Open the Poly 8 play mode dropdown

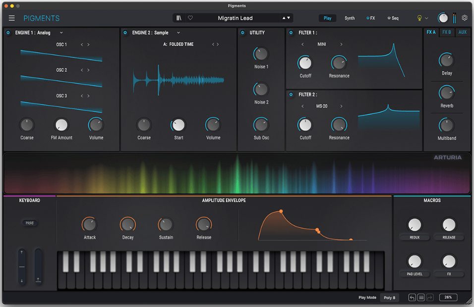(389, 298)
